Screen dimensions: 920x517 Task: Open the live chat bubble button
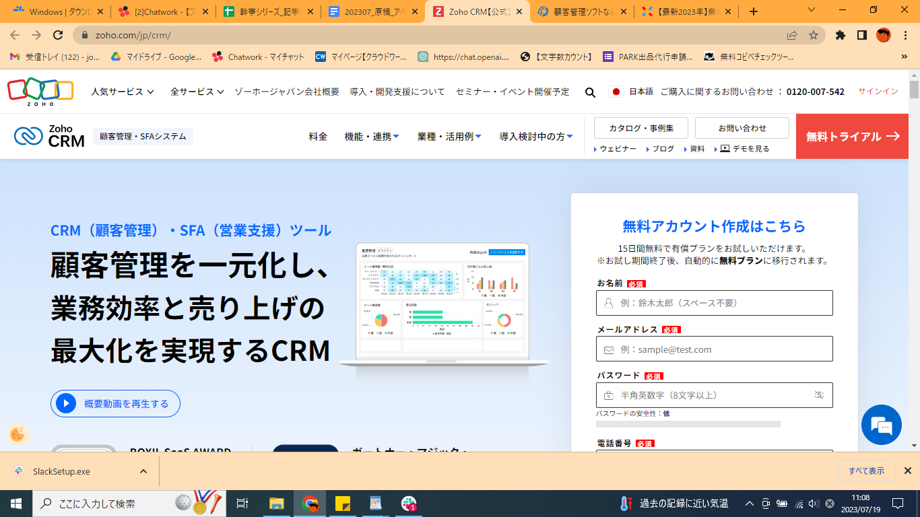coord(882,425)
